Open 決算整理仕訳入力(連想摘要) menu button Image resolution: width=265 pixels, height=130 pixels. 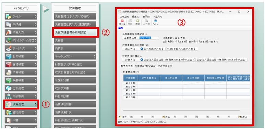(75, 24)
